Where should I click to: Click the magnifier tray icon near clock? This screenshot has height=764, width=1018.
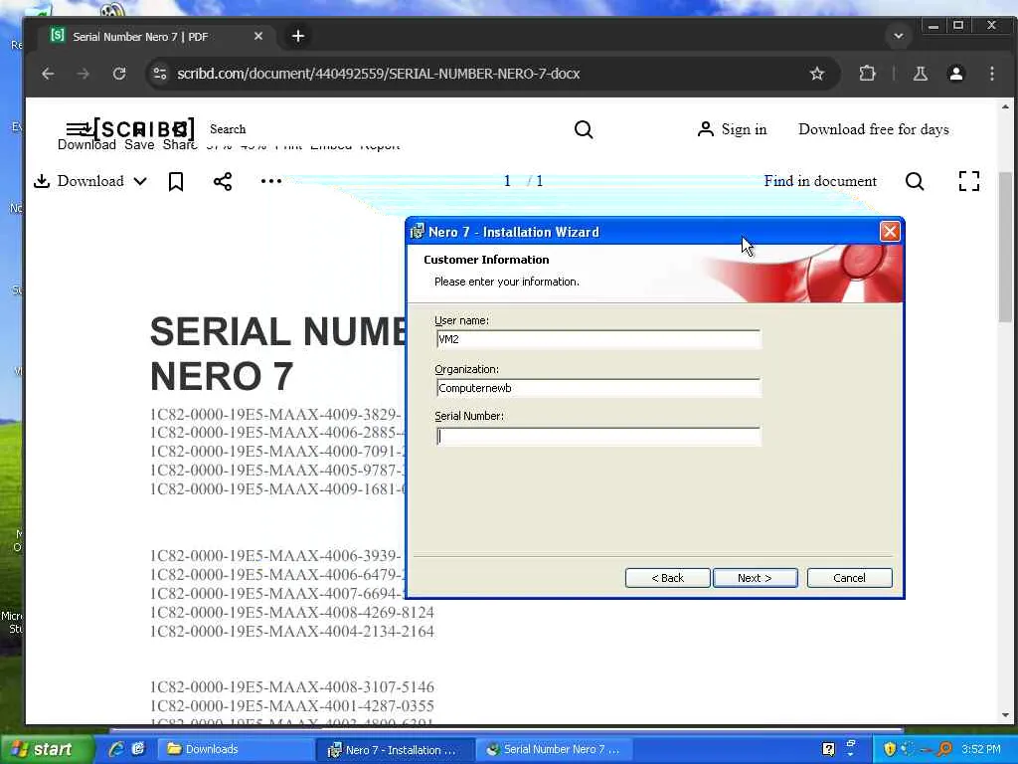tap(944, 749)
